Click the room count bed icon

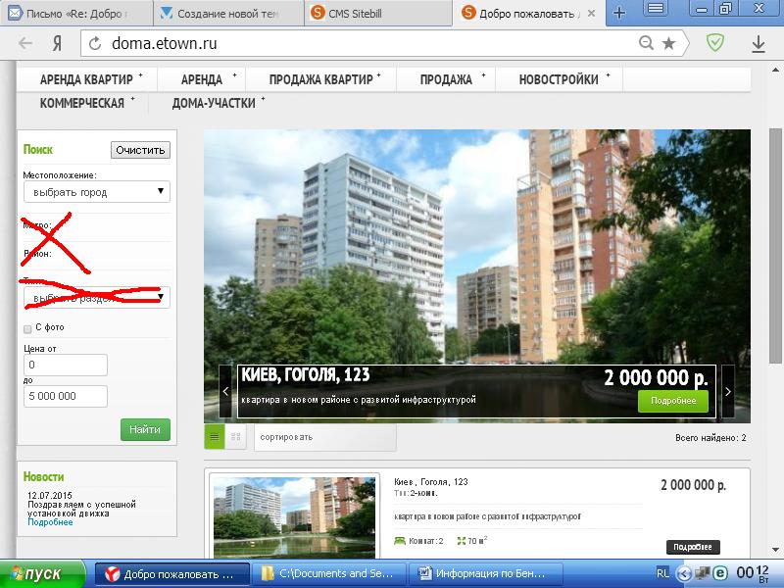point(400,541)
